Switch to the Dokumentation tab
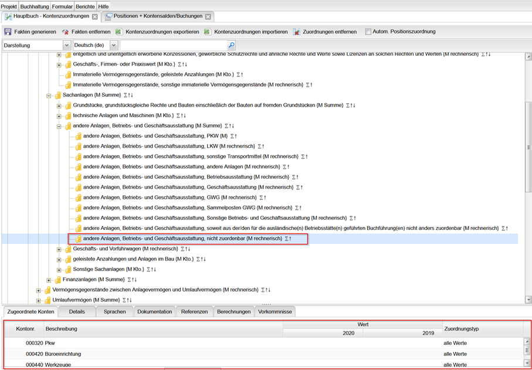The image size is (532, 370). coord(155,312)
